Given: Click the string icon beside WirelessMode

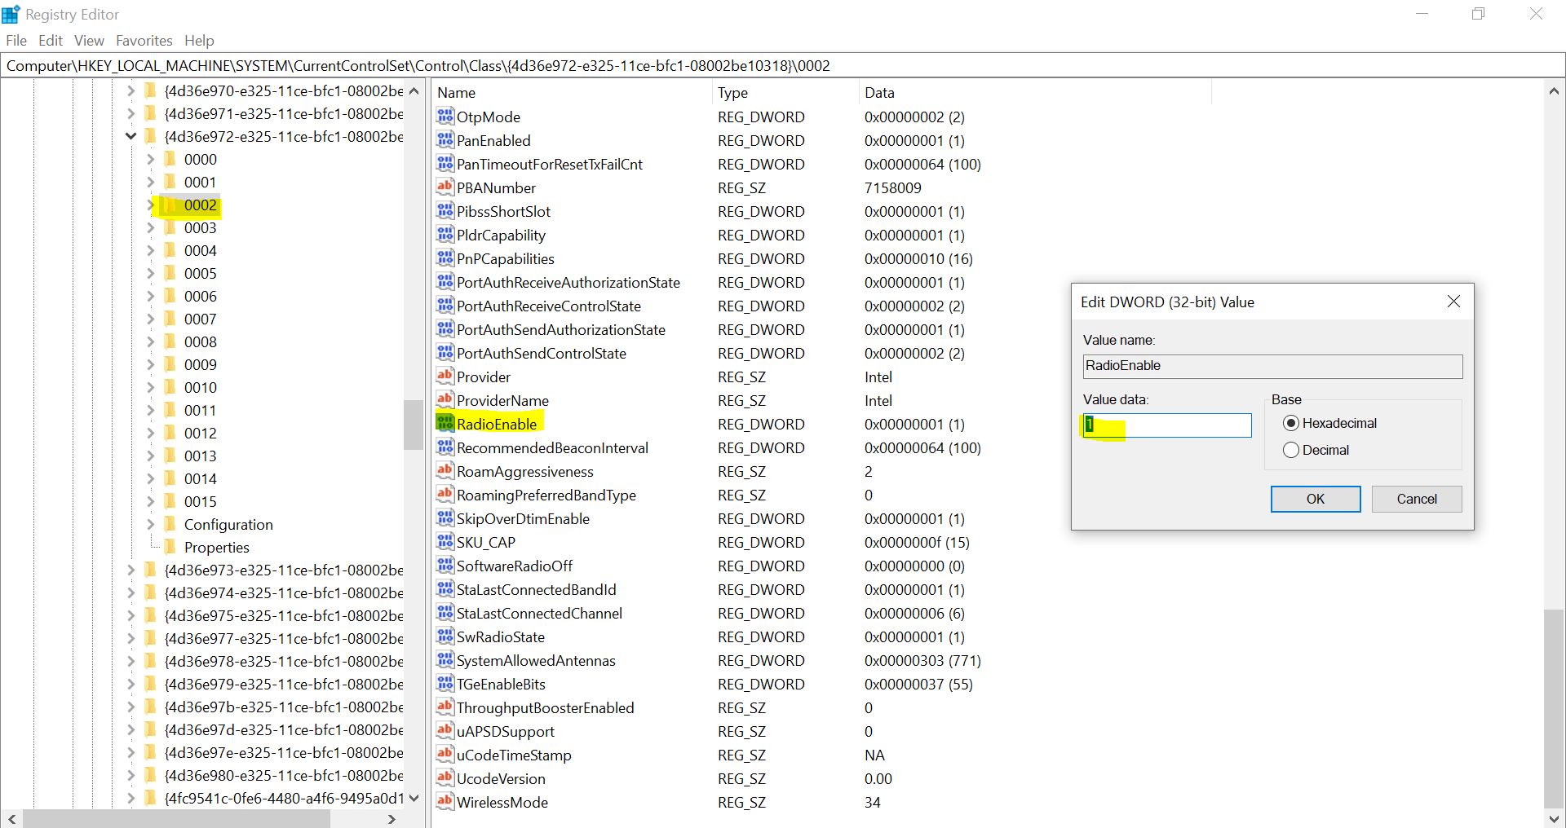Looking at the screenshot, I should click(x=445, y=801).
